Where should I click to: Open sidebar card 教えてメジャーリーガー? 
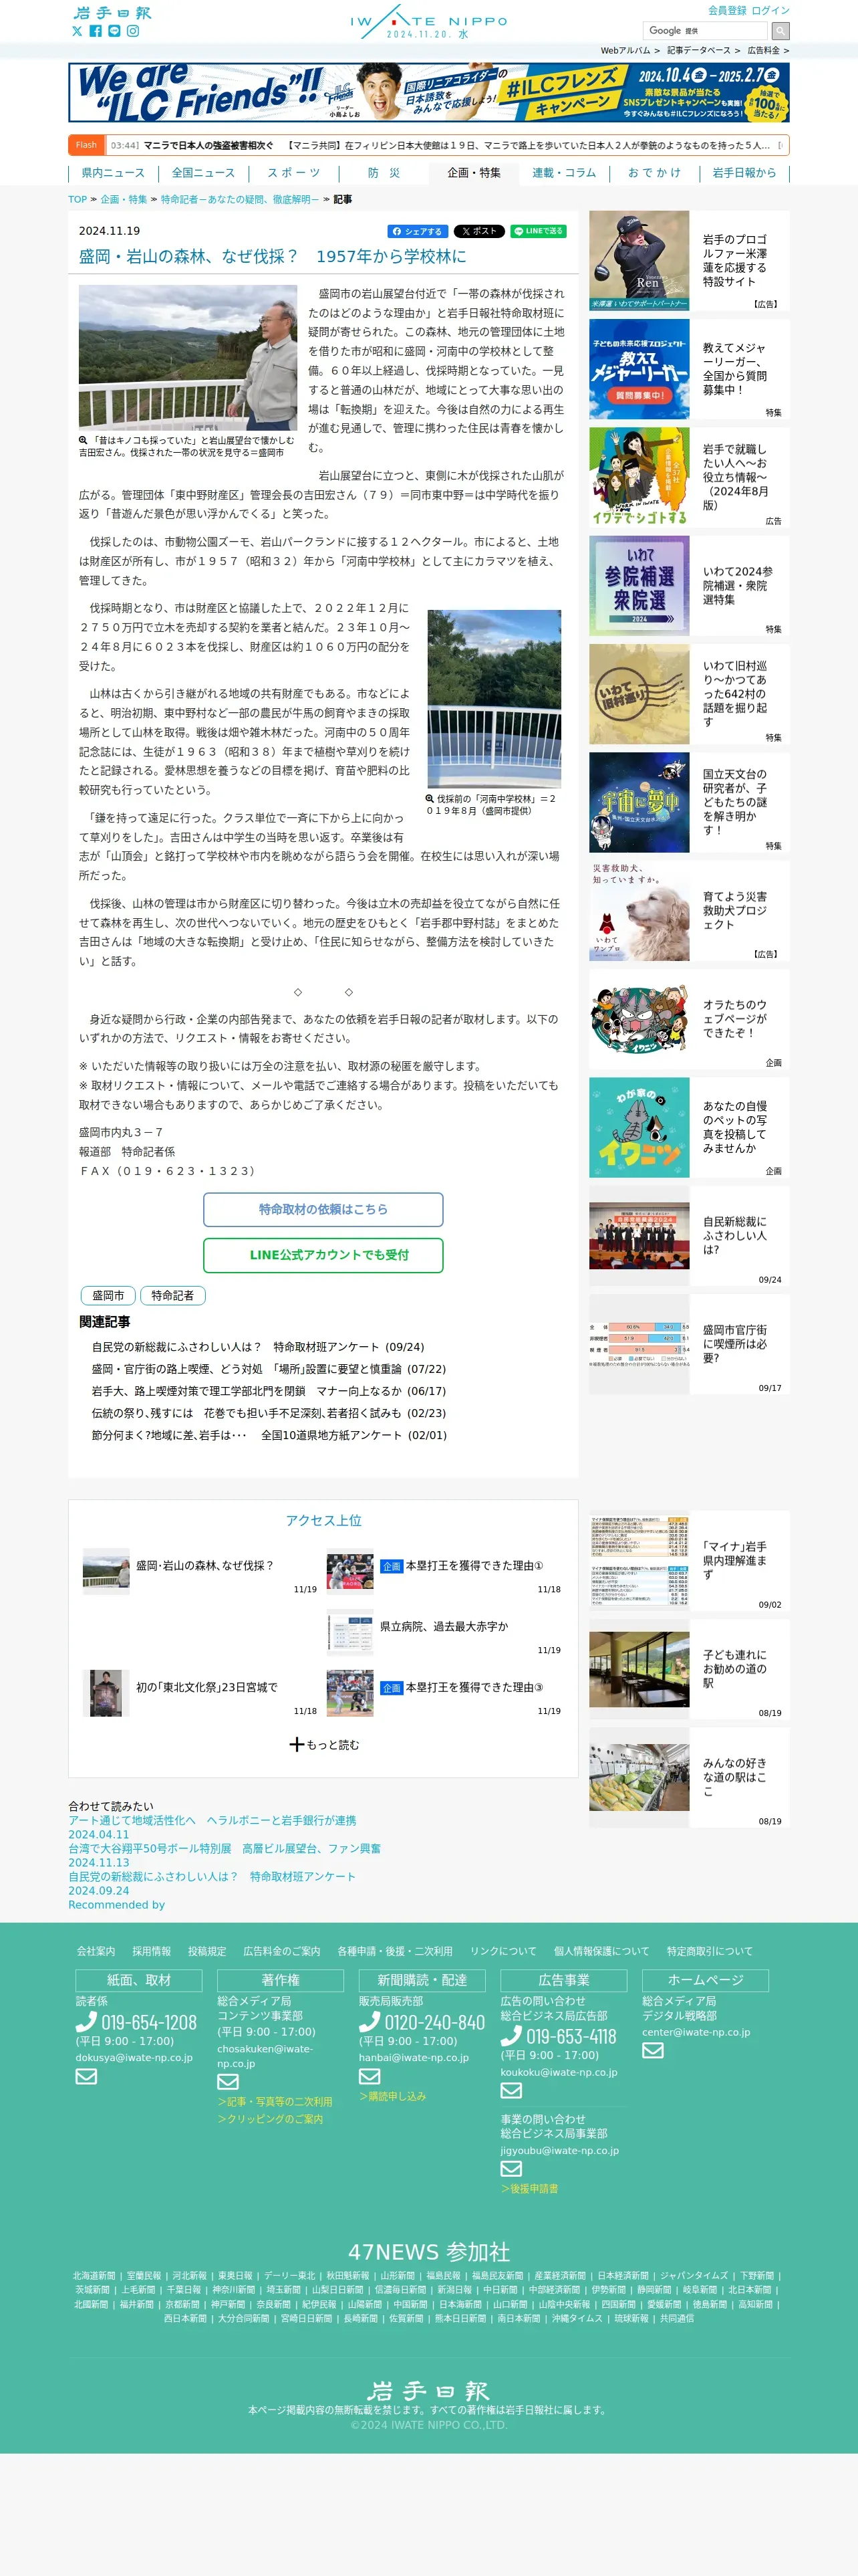pos(689,368)
